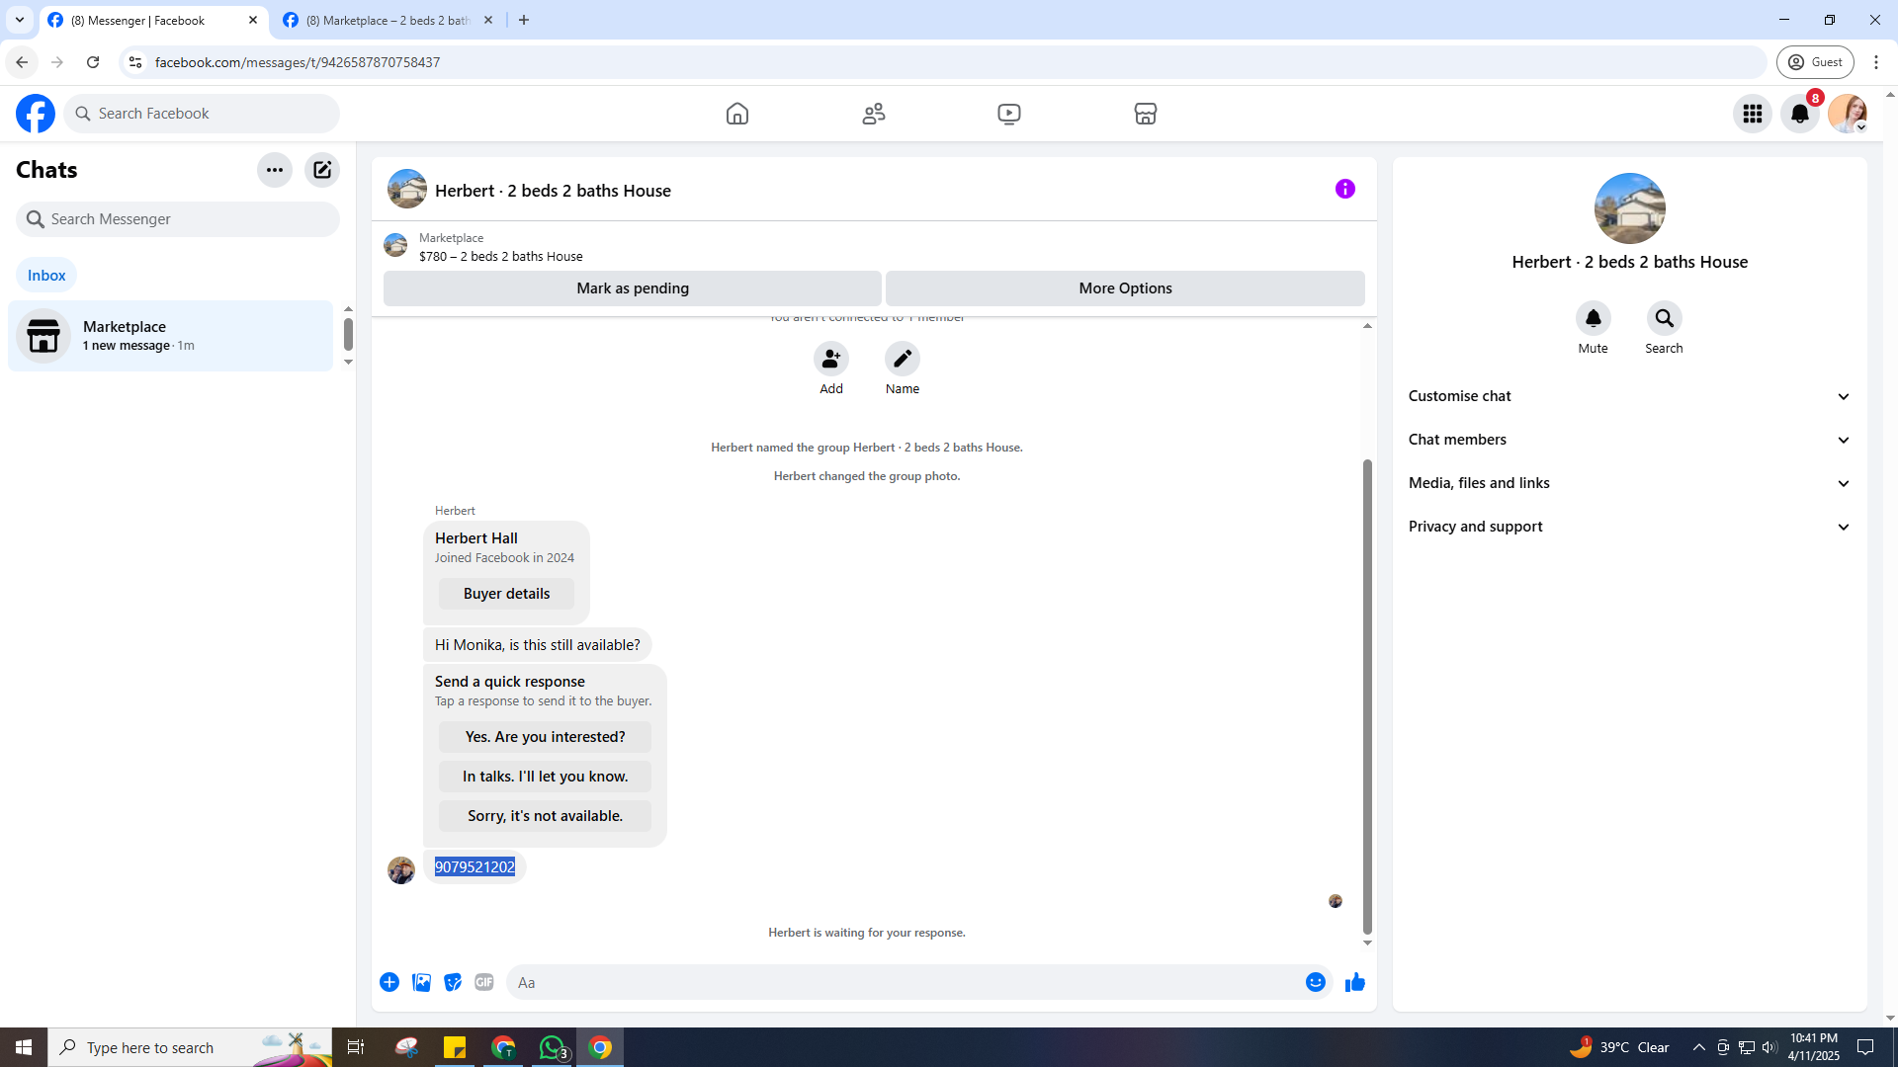Close the Marketplace 2 beds browser tab
Screen dimensions: 1898x1067
pos(488,20)
